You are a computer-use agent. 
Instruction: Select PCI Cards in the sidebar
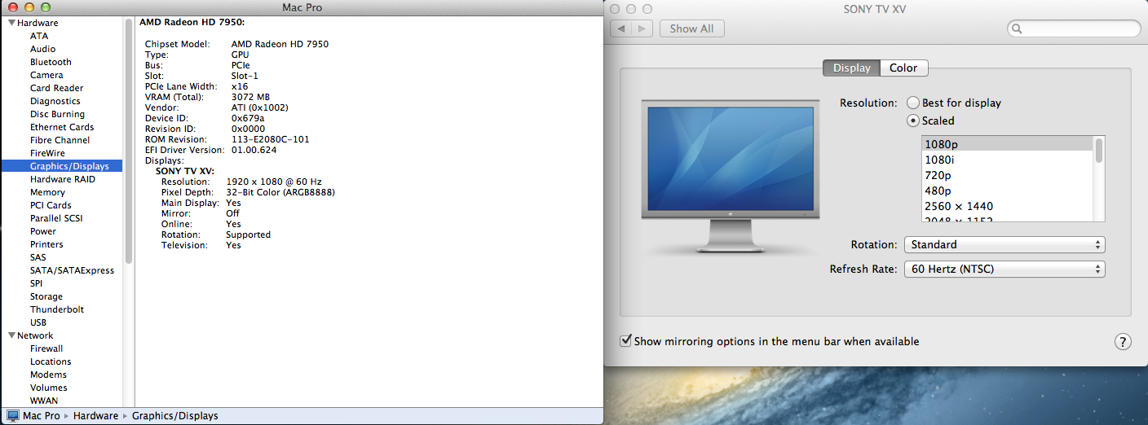pyautogui.click(x=51, y=205)
